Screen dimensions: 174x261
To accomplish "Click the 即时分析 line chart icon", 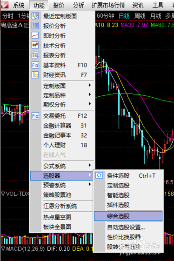I will [x=35, y=35].
